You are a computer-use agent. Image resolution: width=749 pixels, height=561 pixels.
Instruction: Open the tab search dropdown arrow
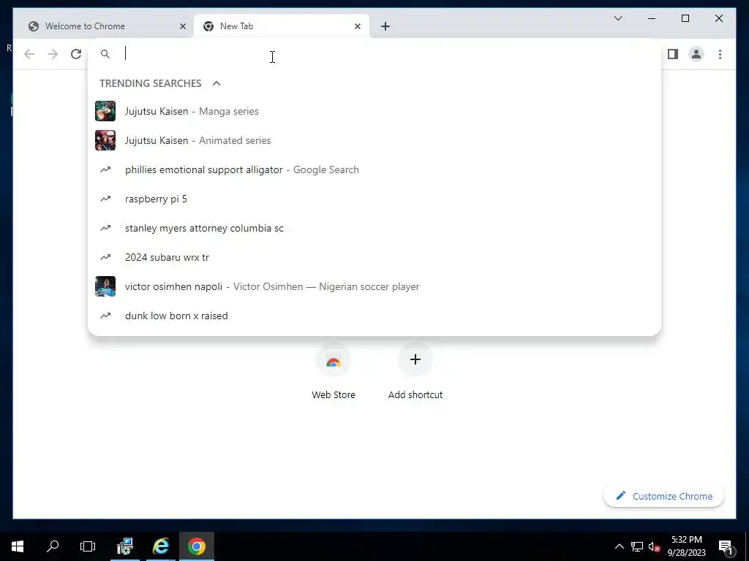(617, 18)
